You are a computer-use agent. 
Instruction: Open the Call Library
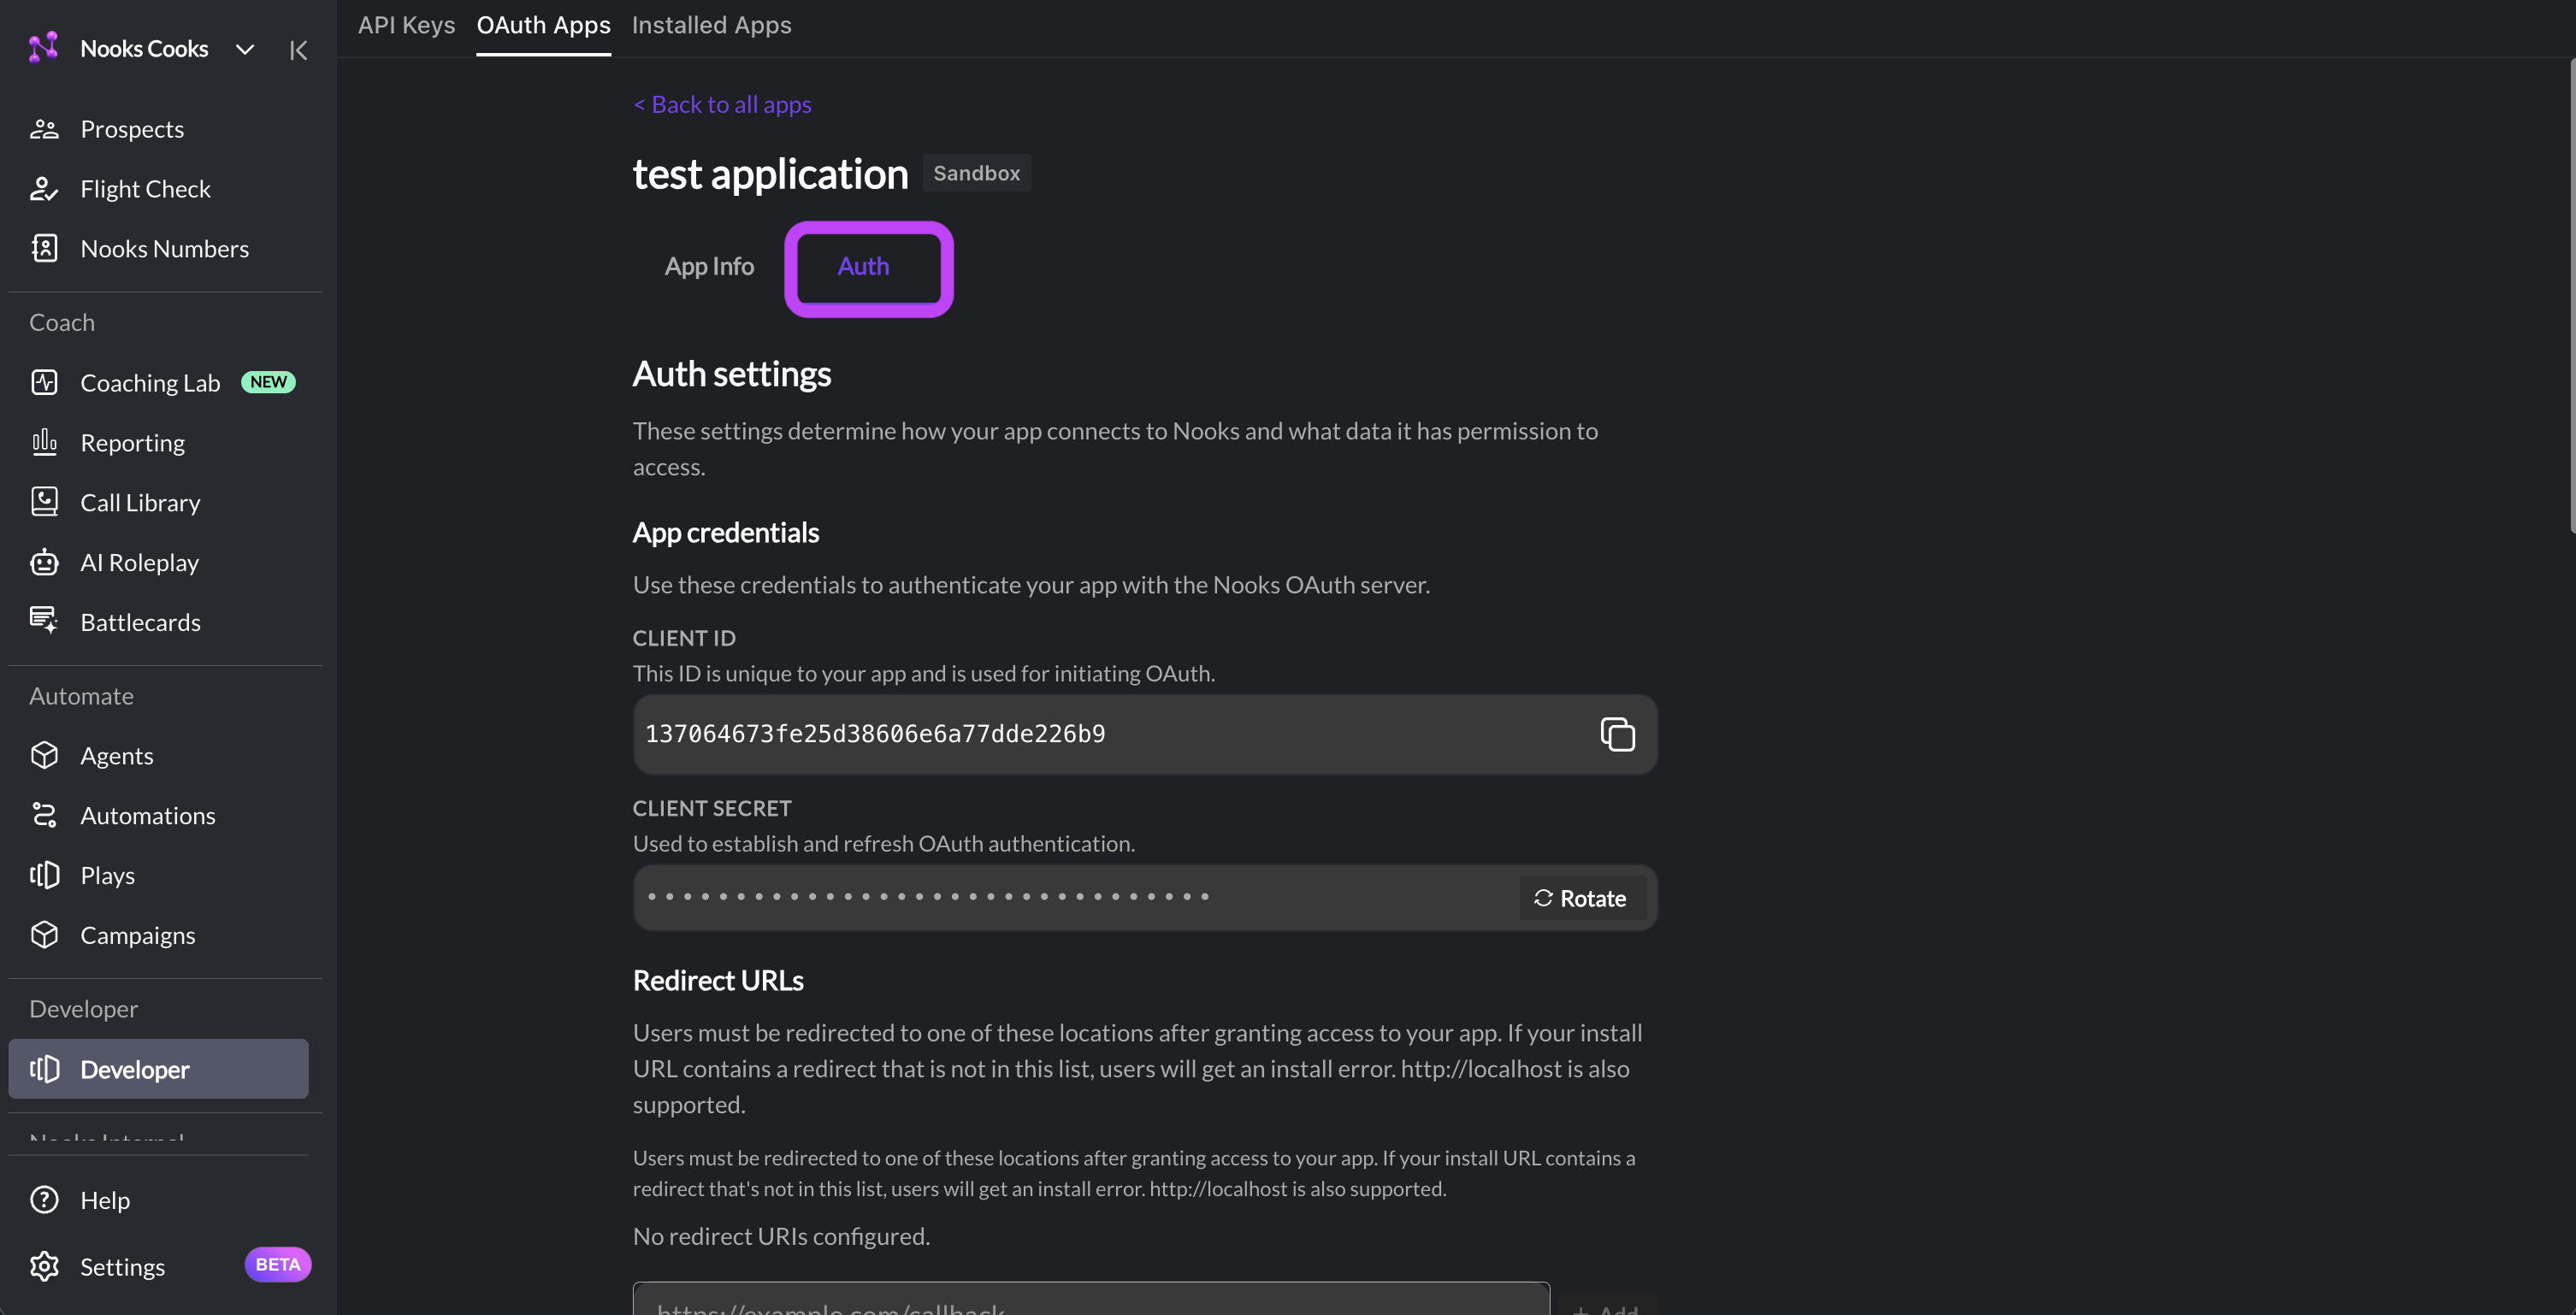(140, 502)
